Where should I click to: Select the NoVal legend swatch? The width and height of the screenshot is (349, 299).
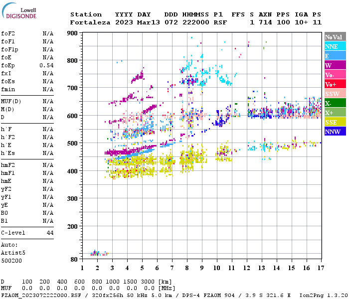click(x=335, y=37)
